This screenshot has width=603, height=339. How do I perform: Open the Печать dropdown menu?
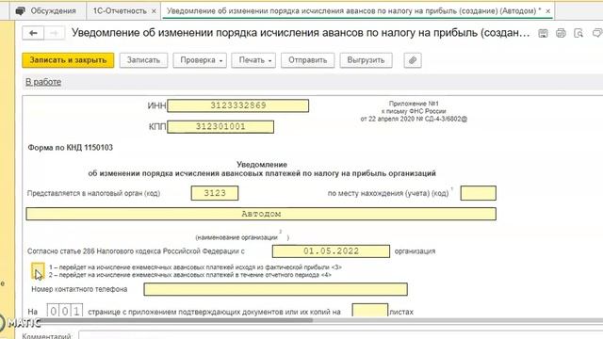253,60
